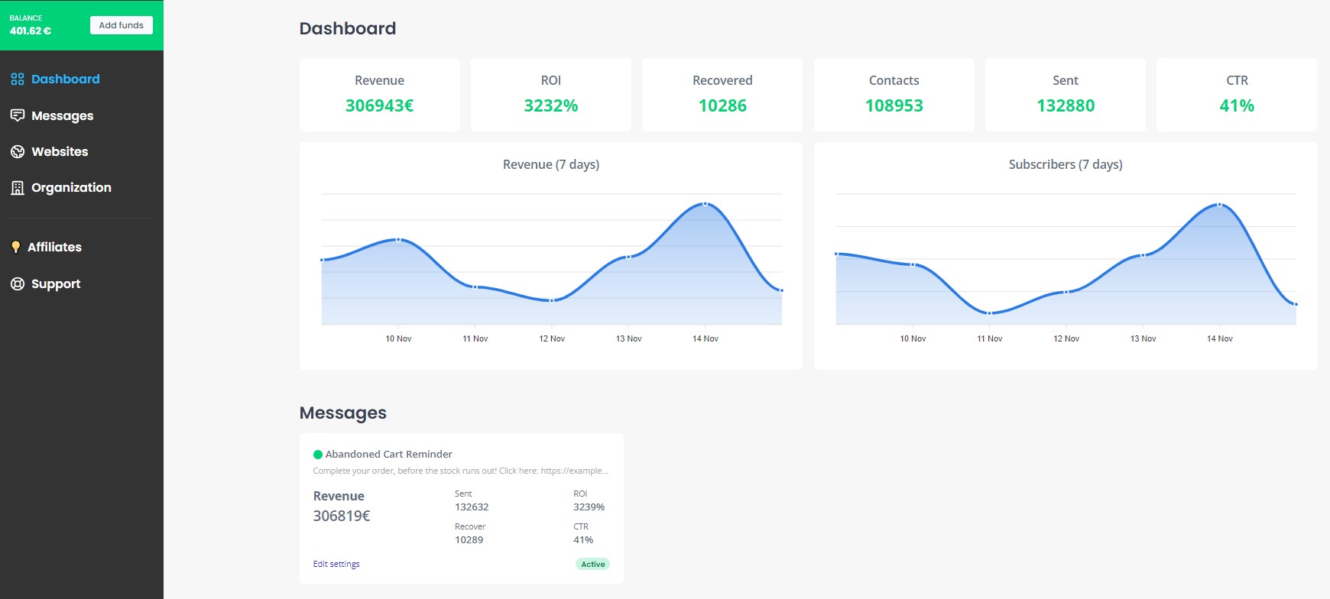Click the Contacts stat card

[x=894, y=95]
